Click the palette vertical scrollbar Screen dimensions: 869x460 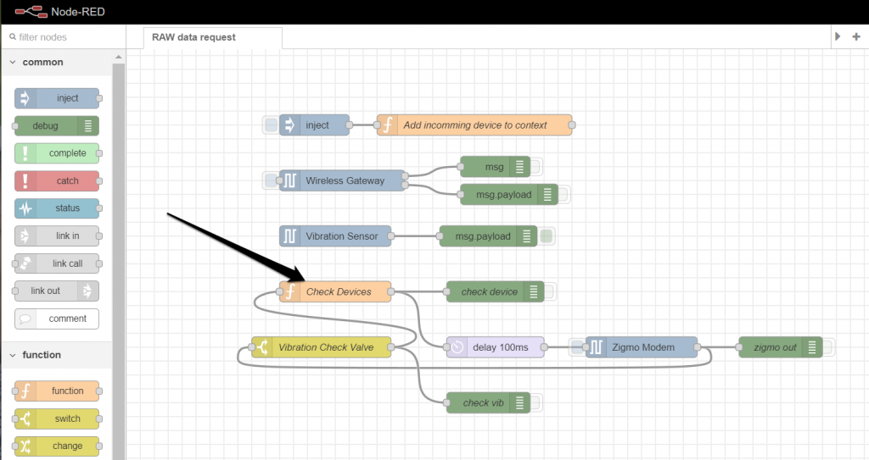pos(118,260)
